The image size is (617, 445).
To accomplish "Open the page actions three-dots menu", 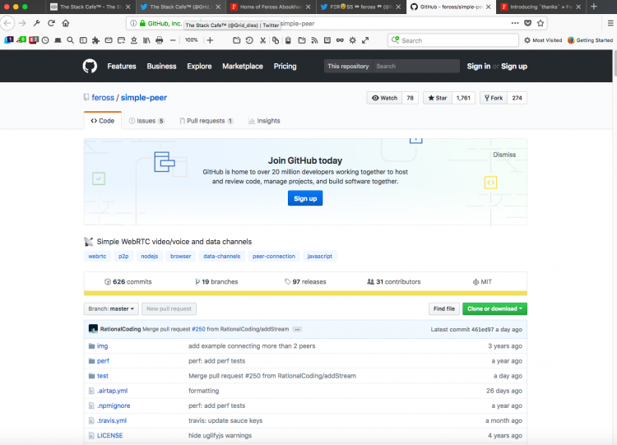I will point(515,23).
